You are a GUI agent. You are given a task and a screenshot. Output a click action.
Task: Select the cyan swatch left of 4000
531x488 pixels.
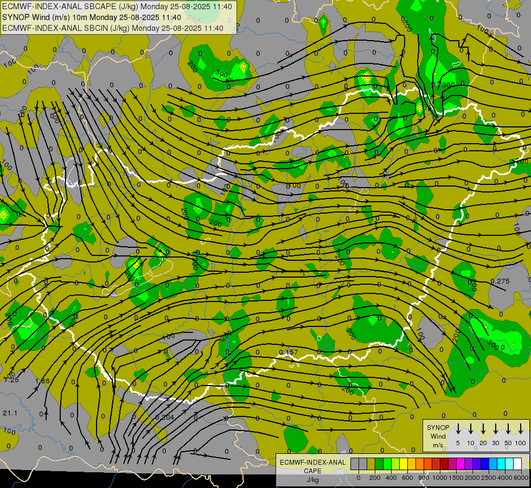click(501, 464)
